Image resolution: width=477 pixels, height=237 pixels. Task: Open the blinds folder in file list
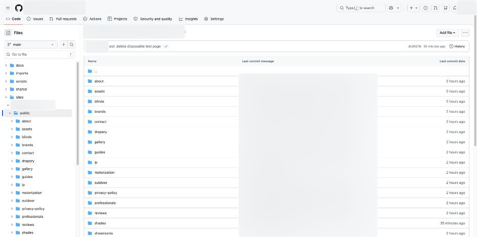click(x=99, y=101)
